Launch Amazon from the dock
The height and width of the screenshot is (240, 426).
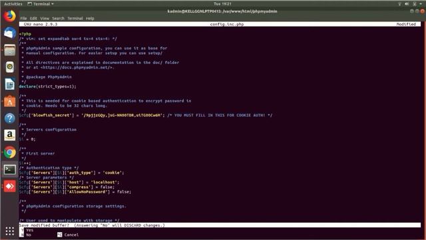point(10,135)
